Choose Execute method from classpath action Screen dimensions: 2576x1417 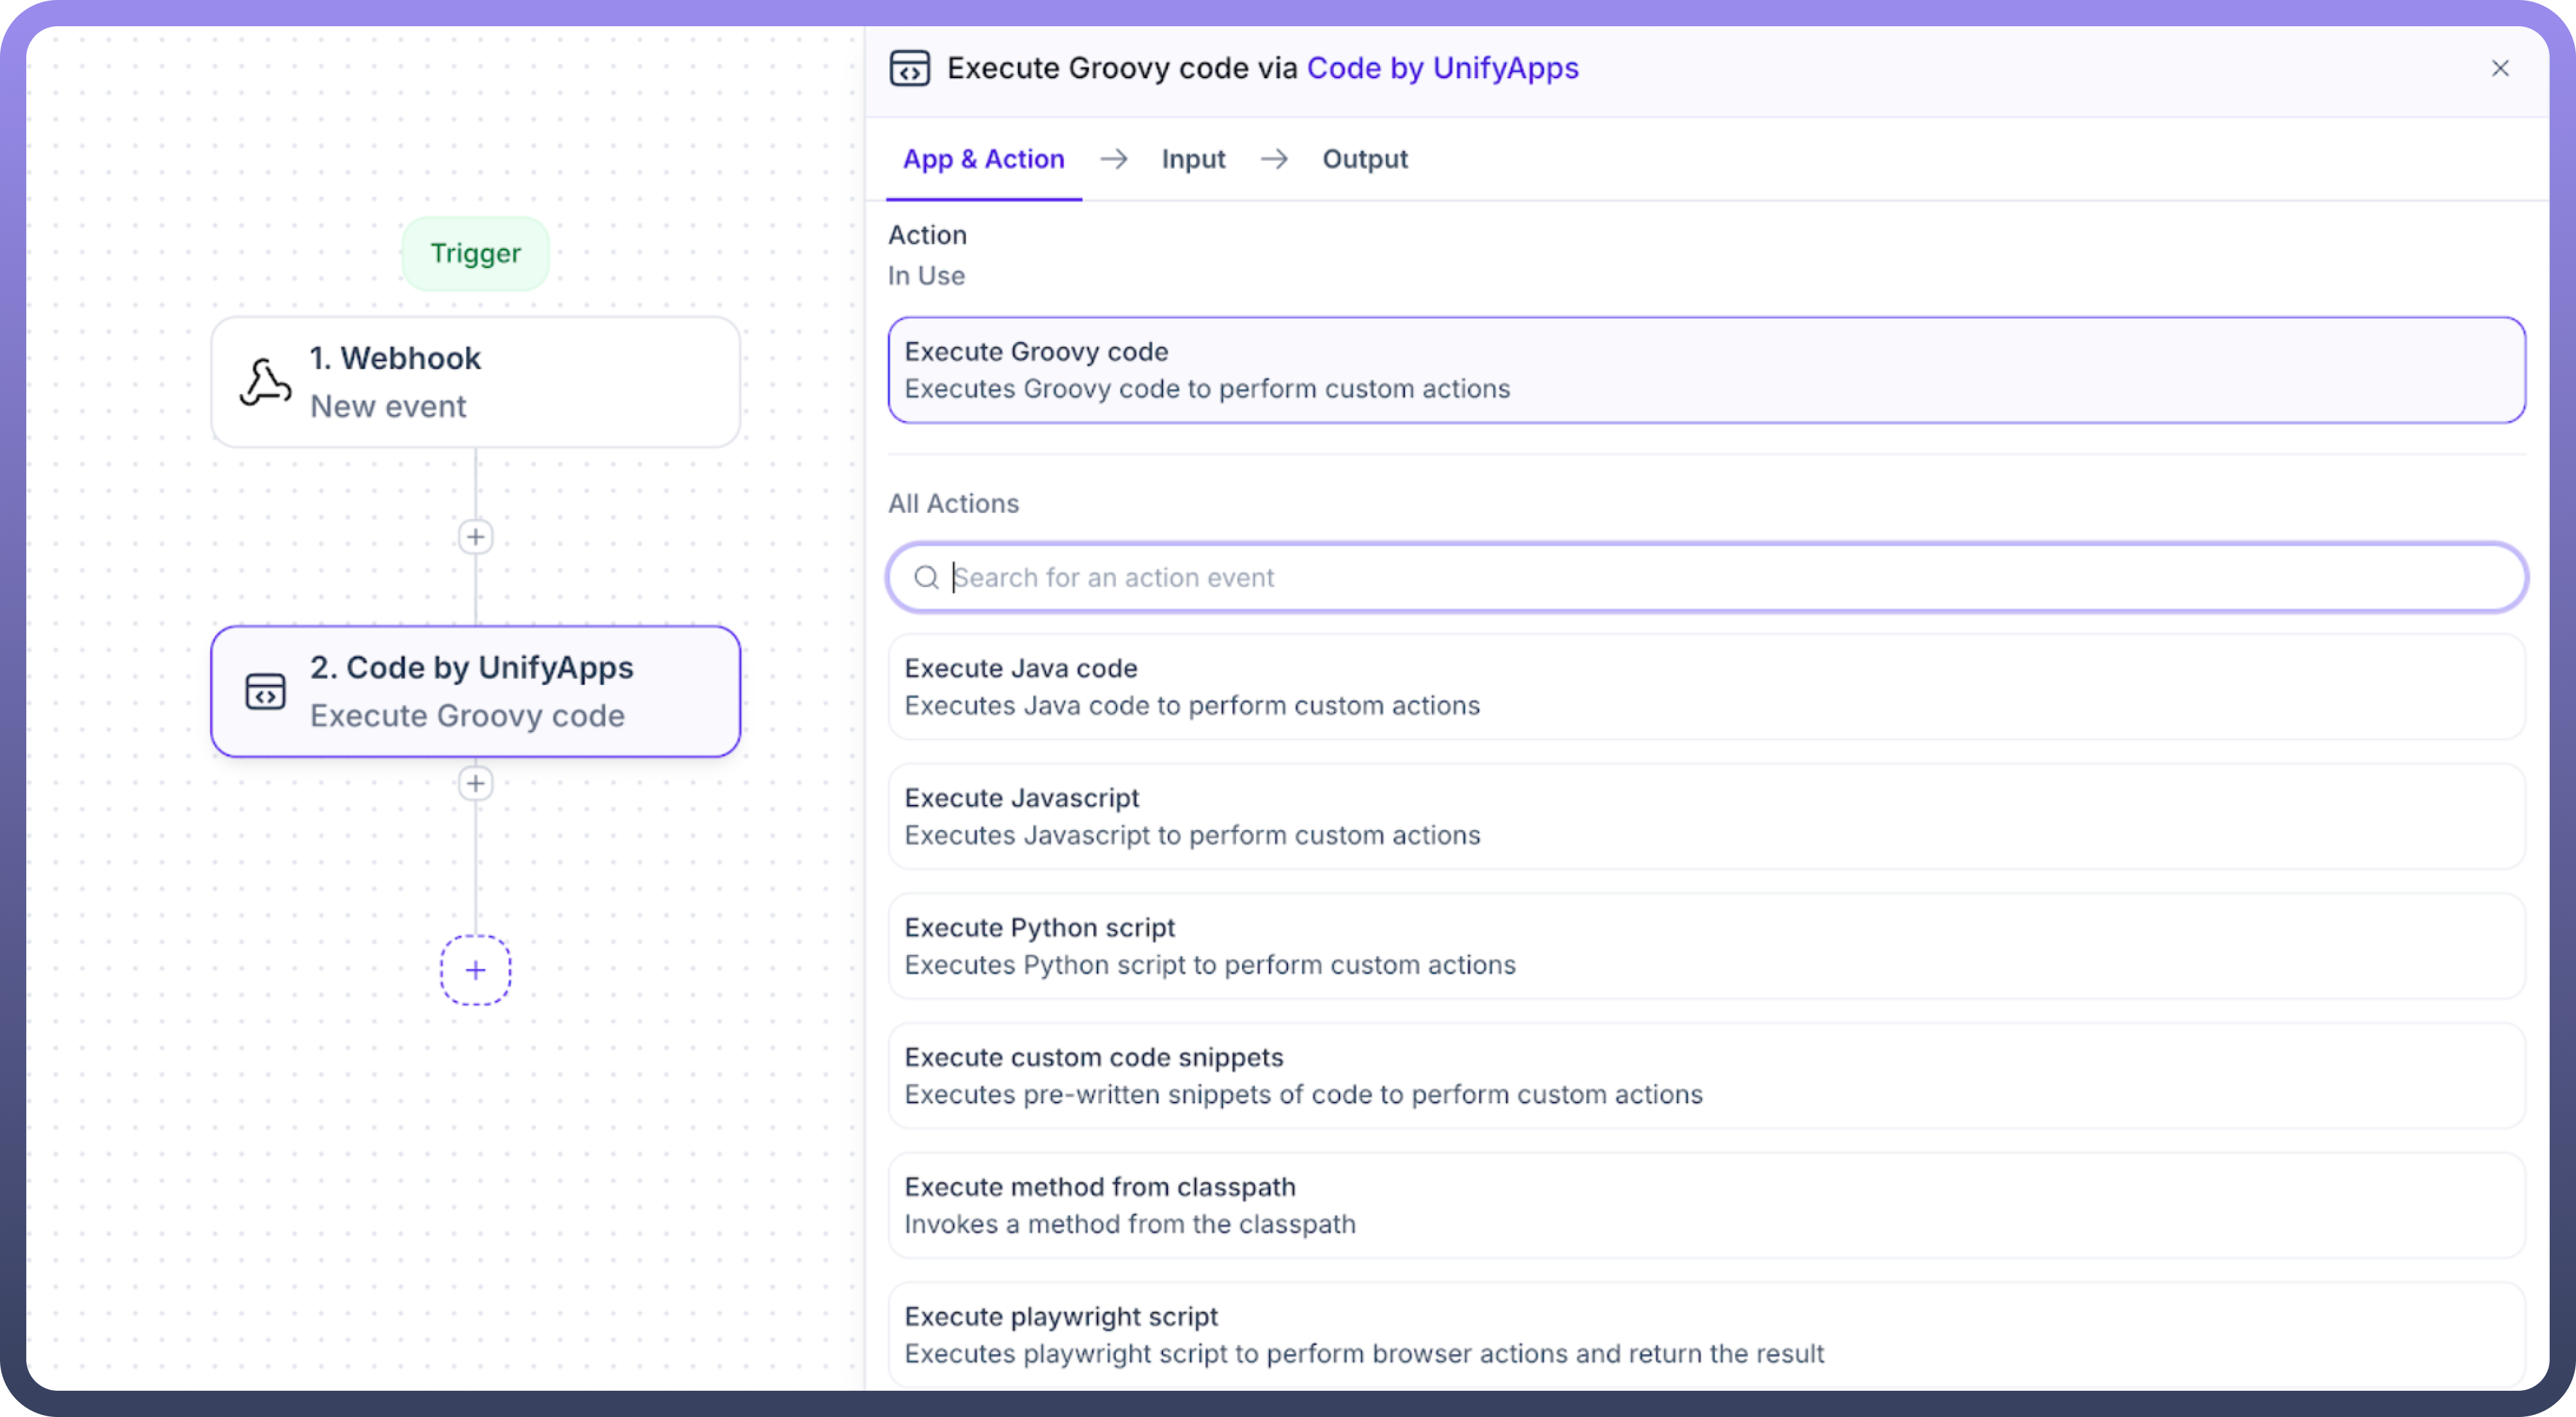point(1706,1205)
